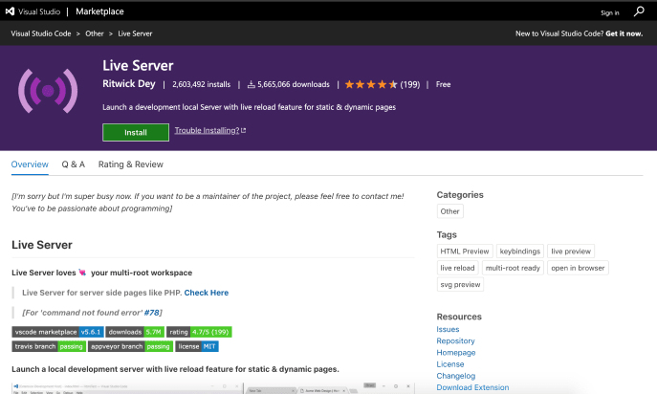Click the heart emoji after 'Live Server loves'
Image resolution: width=657 pixels, height=394 pixels.
[82, 273]
